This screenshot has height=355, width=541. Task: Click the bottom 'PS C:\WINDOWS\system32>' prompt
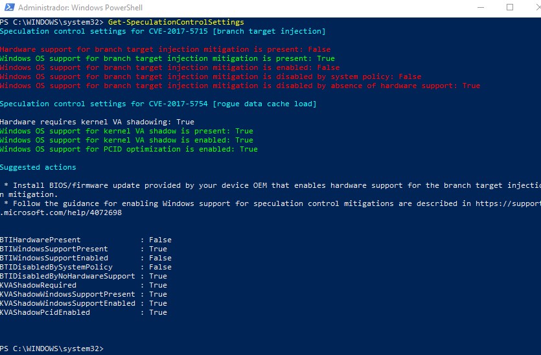(52, 349)
